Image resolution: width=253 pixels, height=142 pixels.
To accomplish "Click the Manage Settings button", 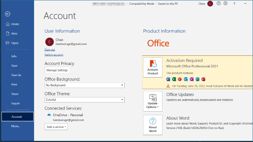I will tap(57, 70).
